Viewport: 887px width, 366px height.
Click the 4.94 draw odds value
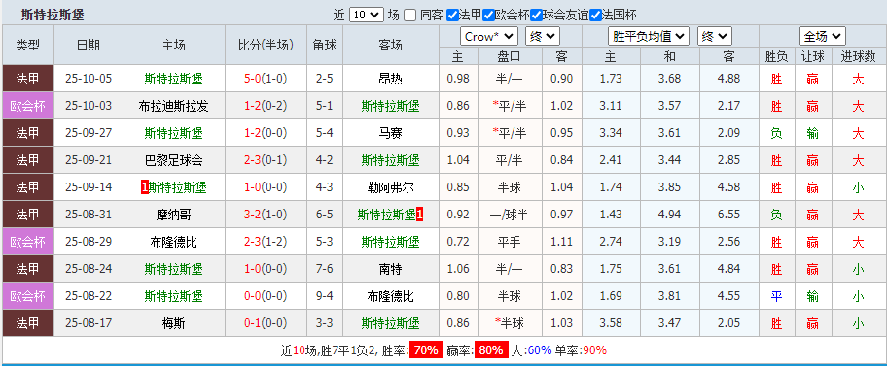point(669,215)
